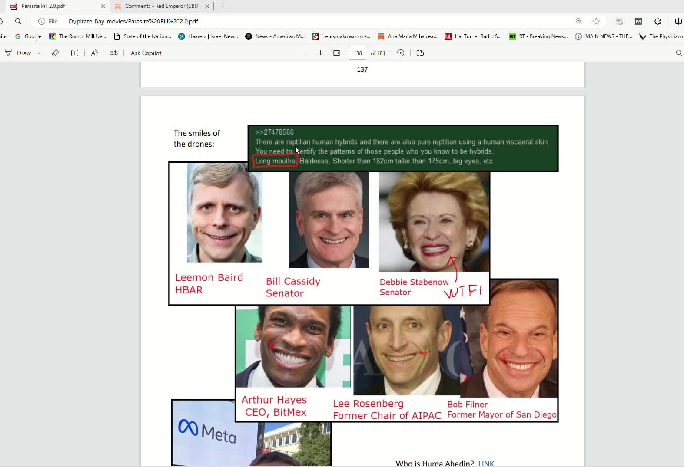Switch to Comments - Red Emperor tab

click(162, 6)
